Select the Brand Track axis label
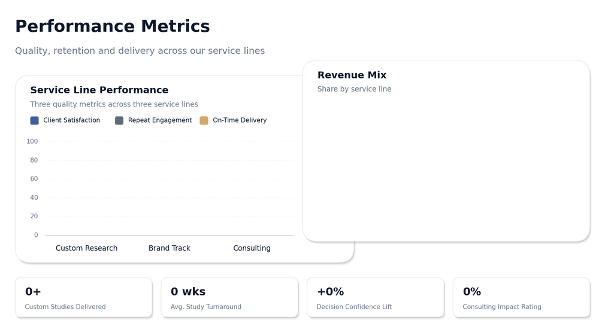605x326 pixels. pos(170,248)
